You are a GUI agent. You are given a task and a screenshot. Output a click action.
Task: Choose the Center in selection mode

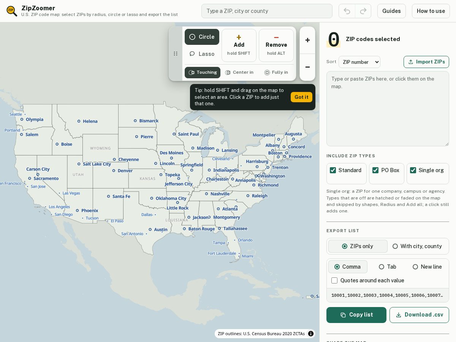click(239, 72)
